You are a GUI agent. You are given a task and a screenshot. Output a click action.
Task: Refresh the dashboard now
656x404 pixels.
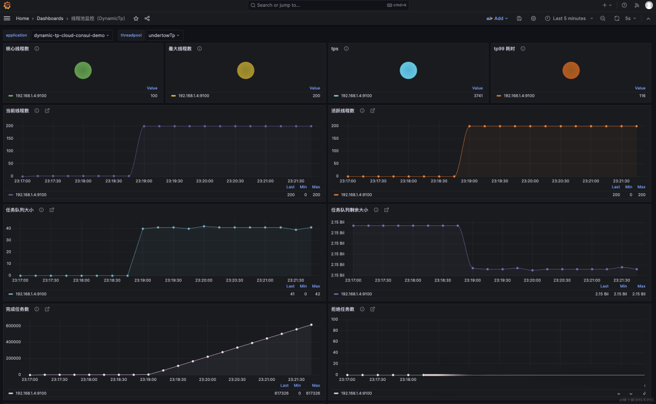[x=617, y=18]
